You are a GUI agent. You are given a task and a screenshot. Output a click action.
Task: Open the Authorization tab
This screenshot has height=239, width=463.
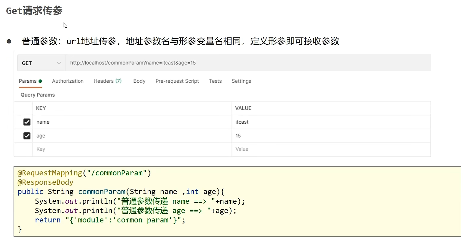[x=68, y=81]
